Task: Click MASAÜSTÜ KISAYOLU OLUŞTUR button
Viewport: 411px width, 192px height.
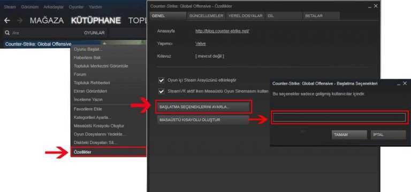Action: (203, 120)
